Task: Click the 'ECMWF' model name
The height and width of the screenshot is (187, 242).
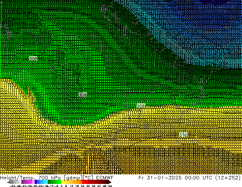Action: pyautogui.click(x=105, y=178)
